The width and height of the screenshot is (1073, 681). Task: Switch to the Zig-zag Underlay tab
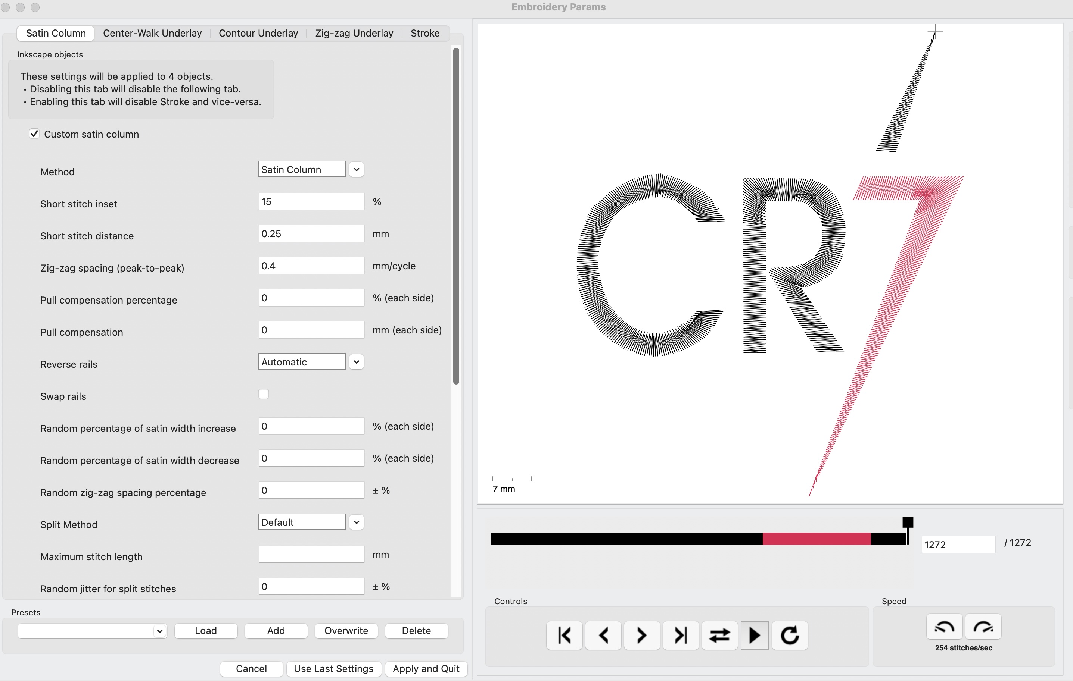(x=354, y=33)
